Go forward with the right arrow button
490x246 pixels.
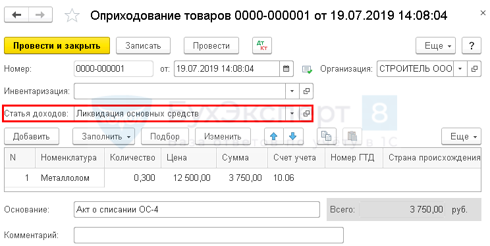tap(40, 15)
